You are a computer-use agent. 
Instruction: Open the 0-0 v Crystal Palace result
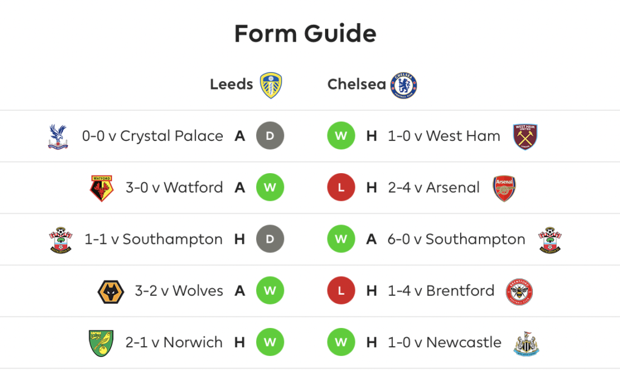coord(153,136)
